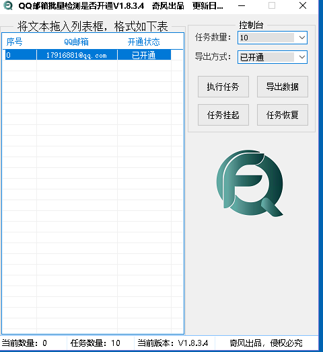The height and width of the screenshot is (352, 323).
Task: Click the 导出数据 button
Action: pos(283,87)
